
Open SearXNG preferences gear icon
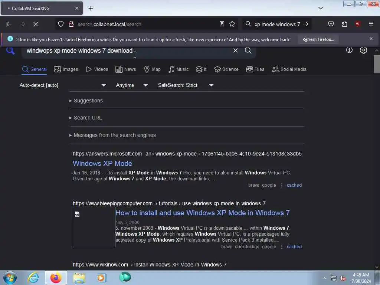point(363,50)
